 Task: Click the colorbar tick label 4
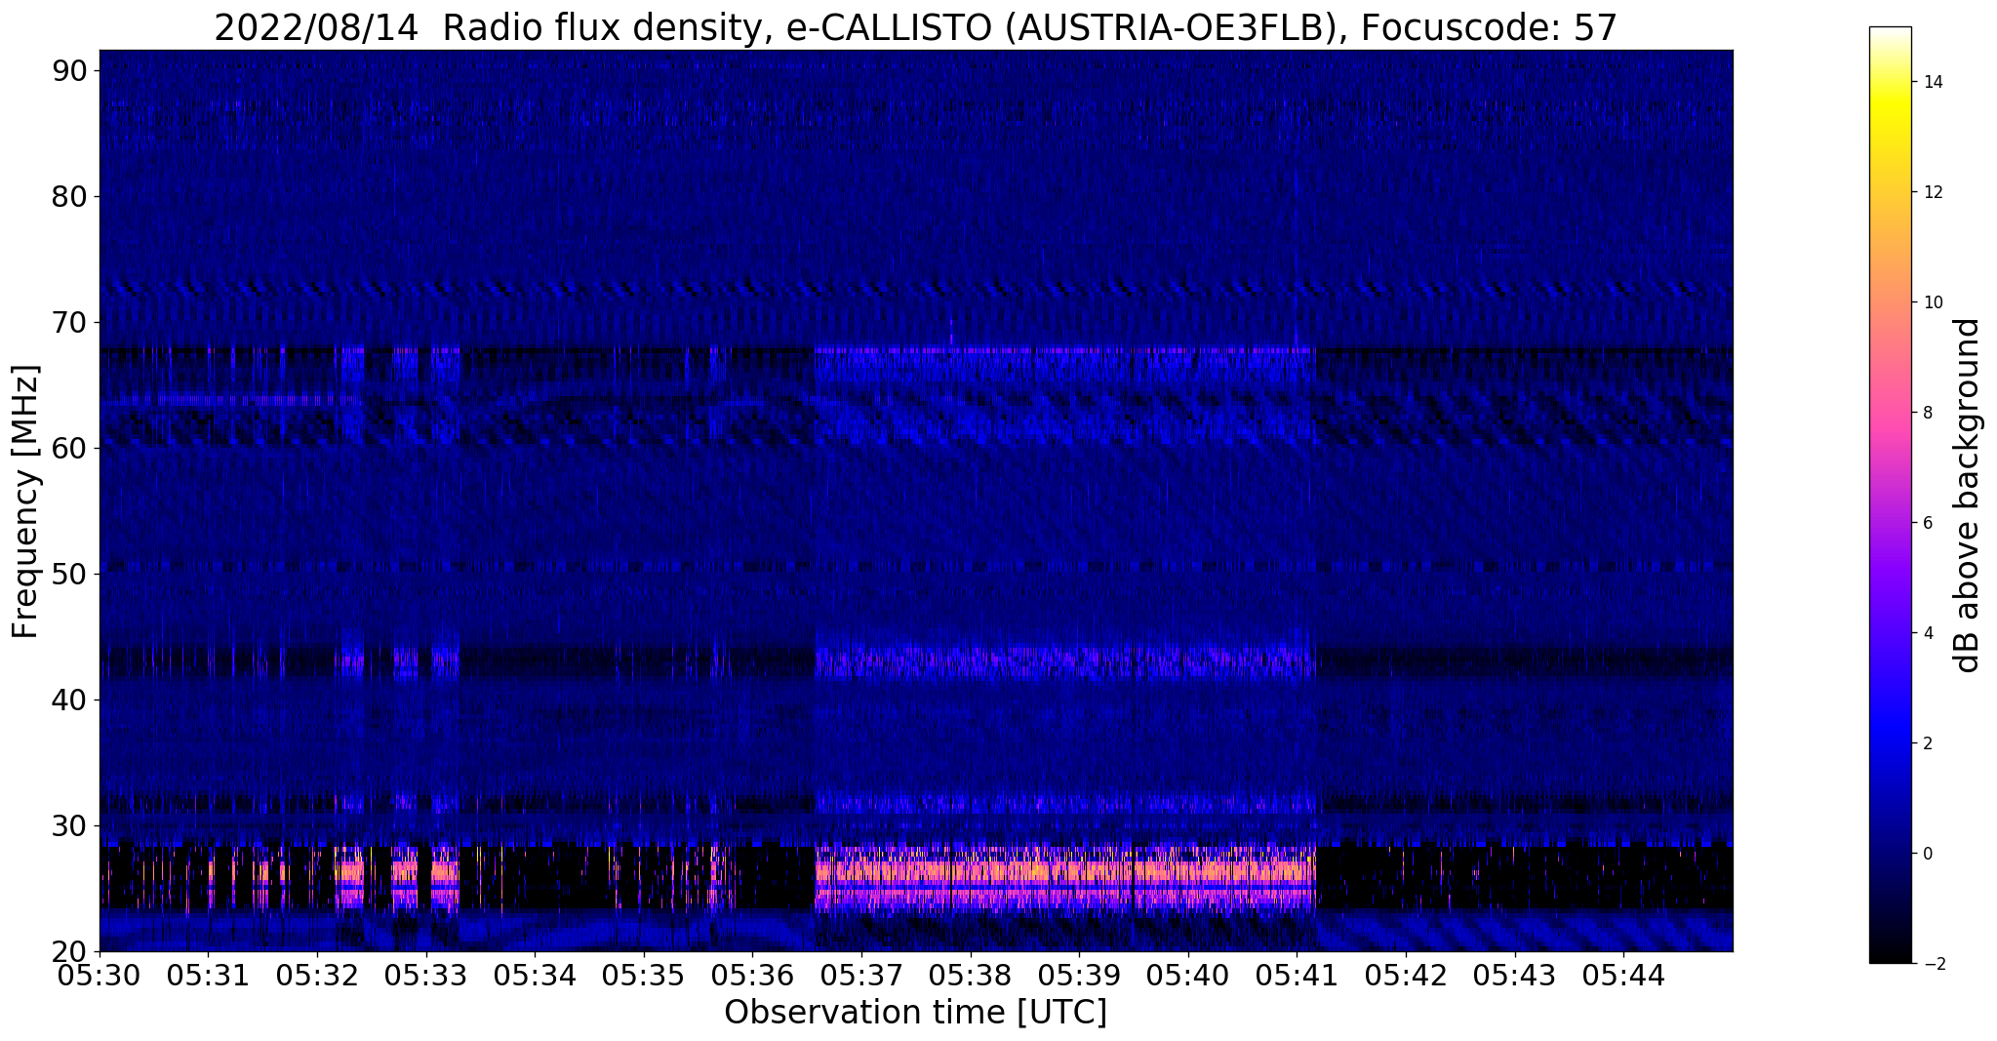1928,633
